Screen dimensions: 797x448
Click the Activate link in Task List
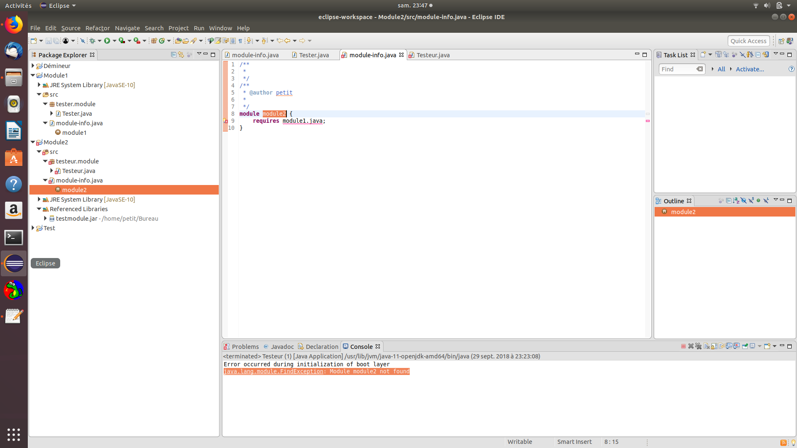[x=750, y=69]
